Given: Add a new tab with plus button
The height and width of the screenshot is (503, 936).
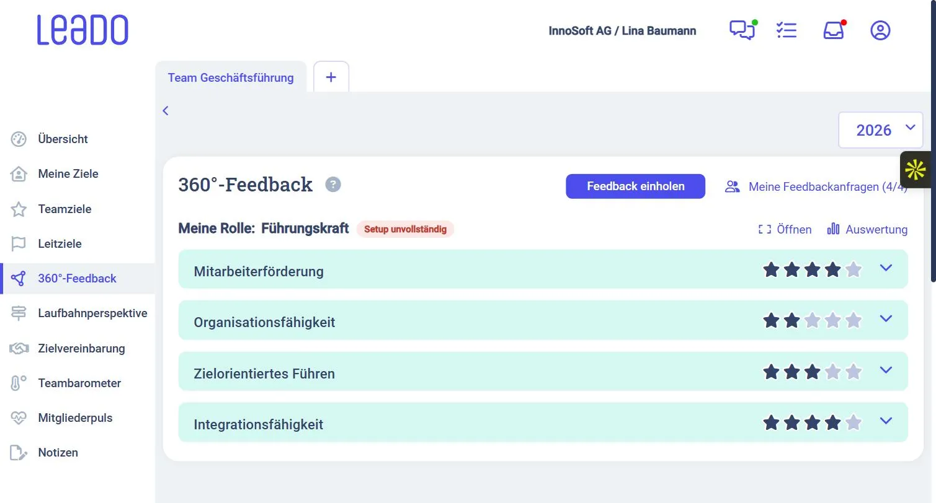Looking at the screenshot, I should coord(331,77).
